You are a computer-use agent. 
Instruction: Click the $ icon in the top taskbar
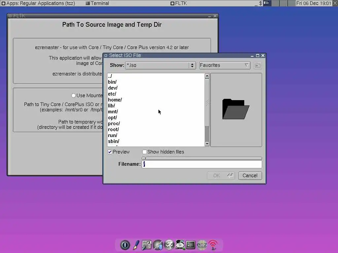260,3
